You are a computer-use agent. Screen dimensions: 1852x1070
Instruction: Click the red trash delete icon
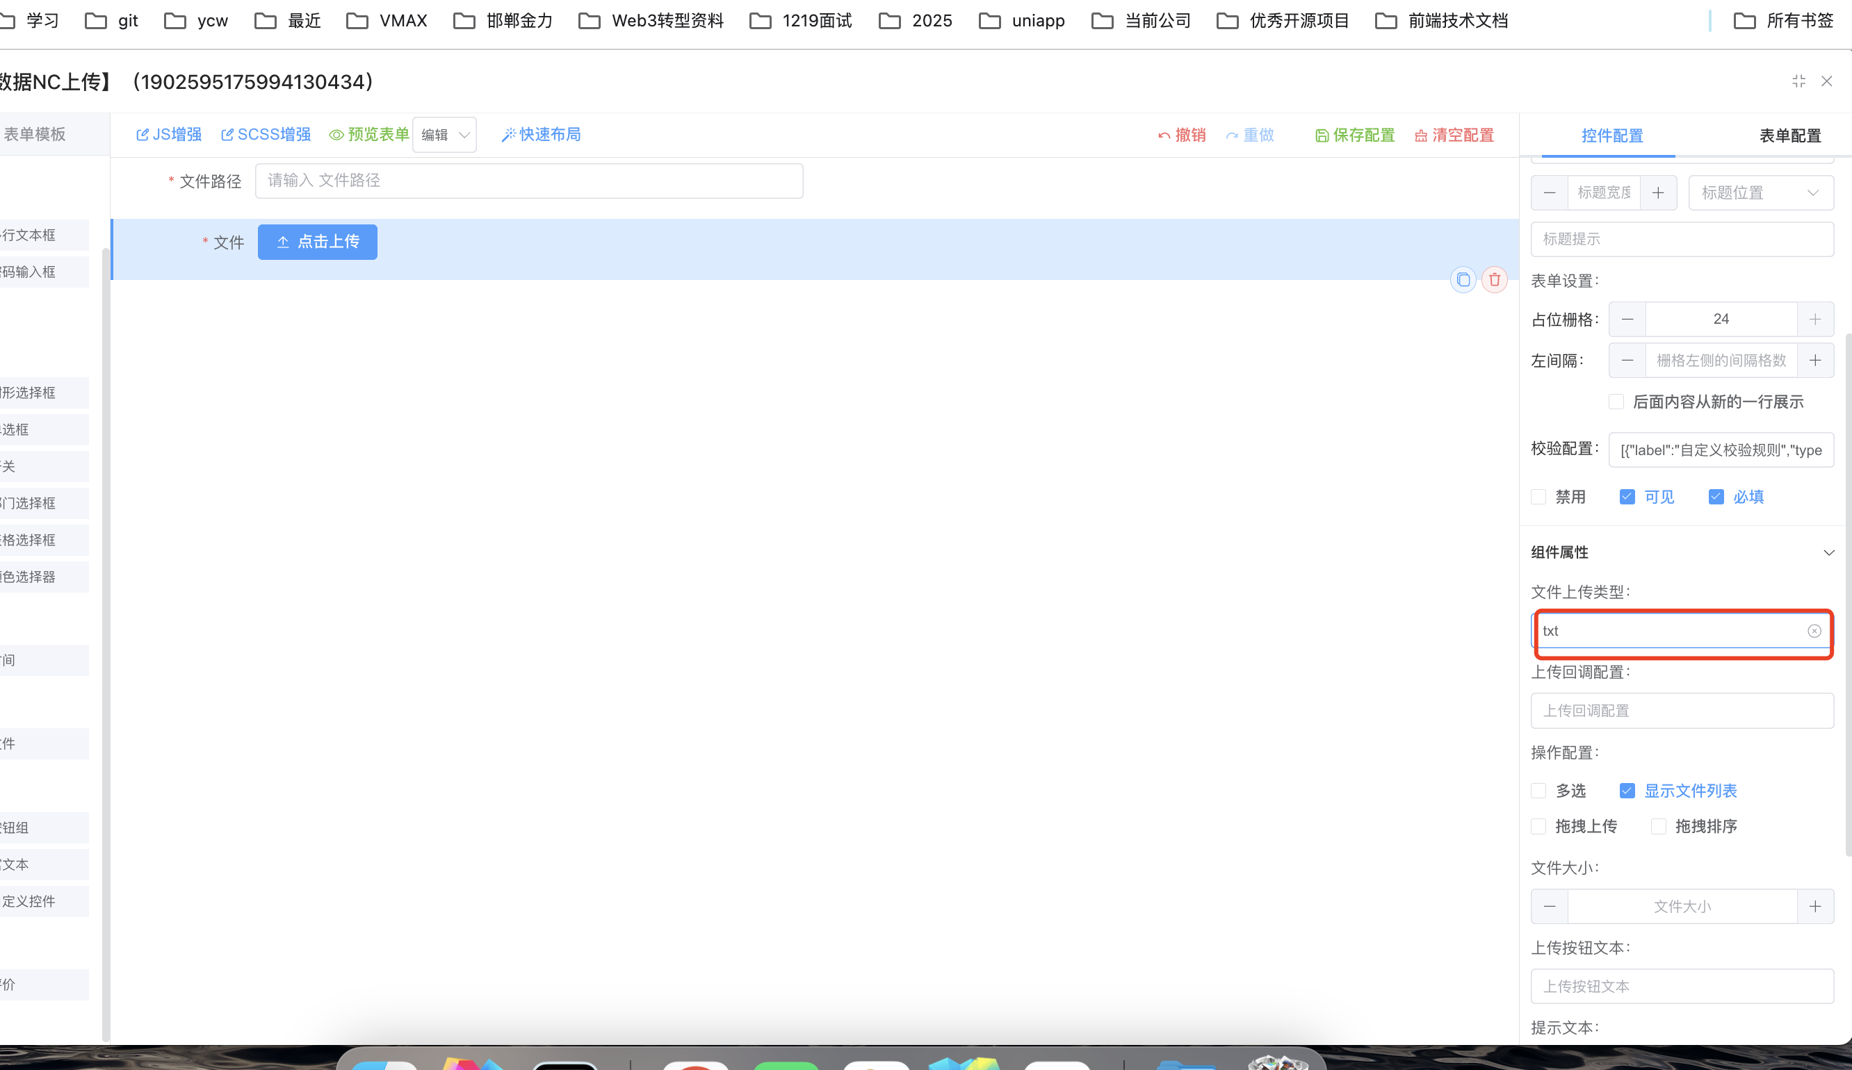(x=1494, y=280)
